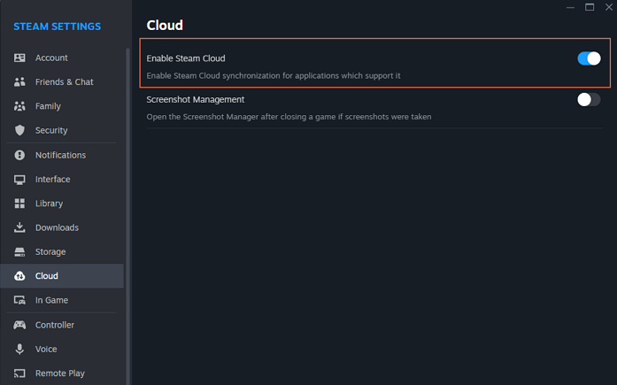Screen dimensions: 617x385
Task: Click the Security shield icon
Action: pyautogui.click(x=19, y=130)
